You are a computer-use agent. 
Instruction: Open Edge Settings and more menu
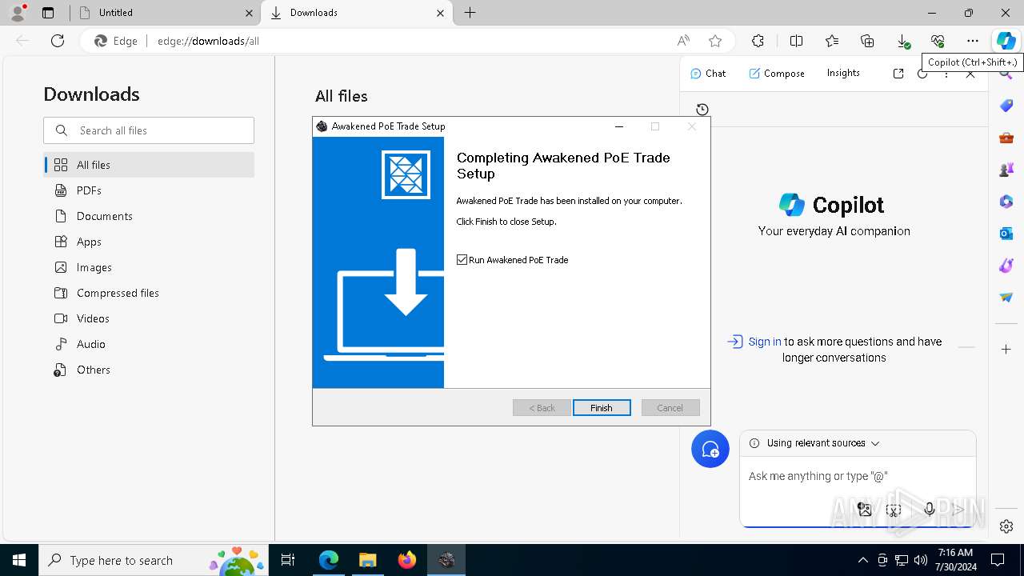pos(972,41)
